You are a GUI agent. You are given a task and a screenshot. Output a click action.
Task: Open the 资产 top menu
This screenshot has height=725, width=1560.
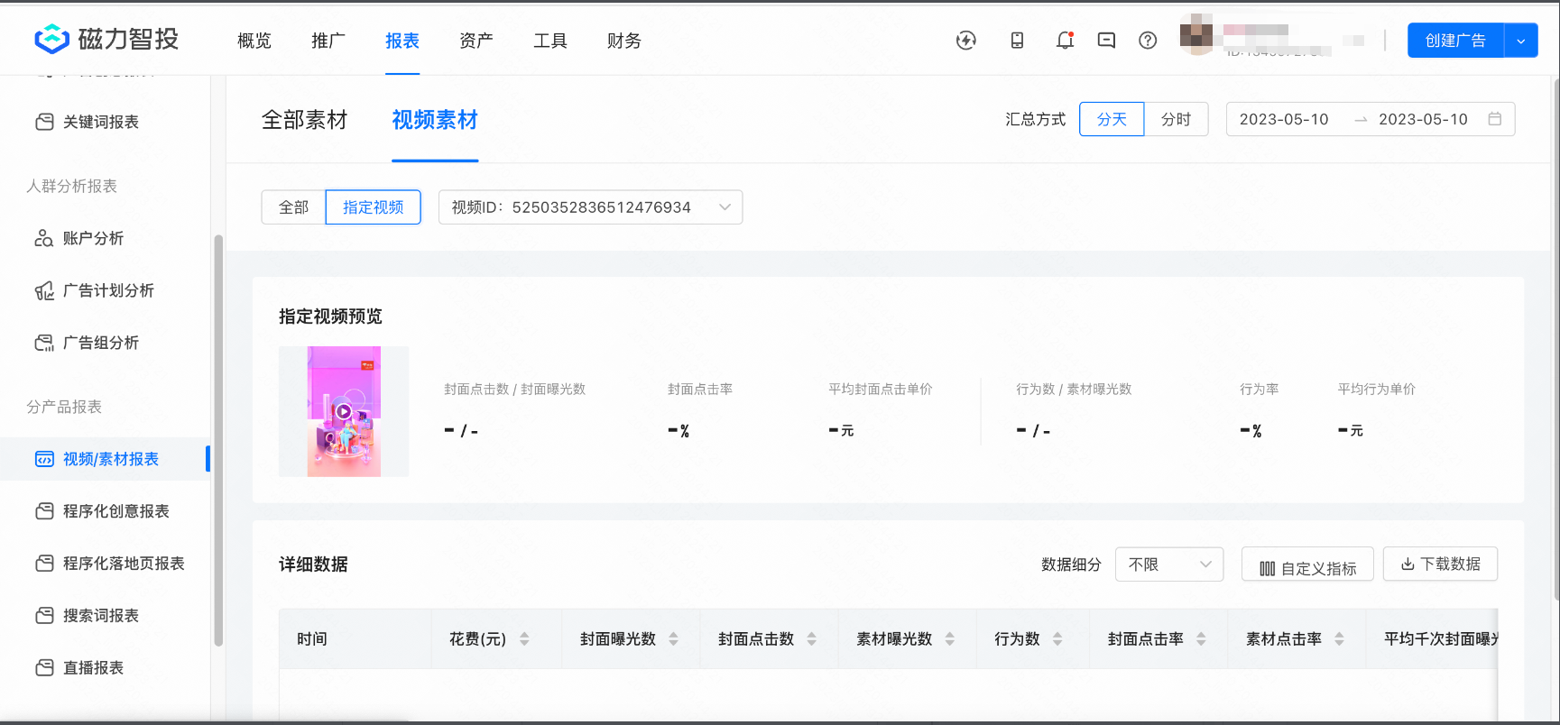pos(475,41)
